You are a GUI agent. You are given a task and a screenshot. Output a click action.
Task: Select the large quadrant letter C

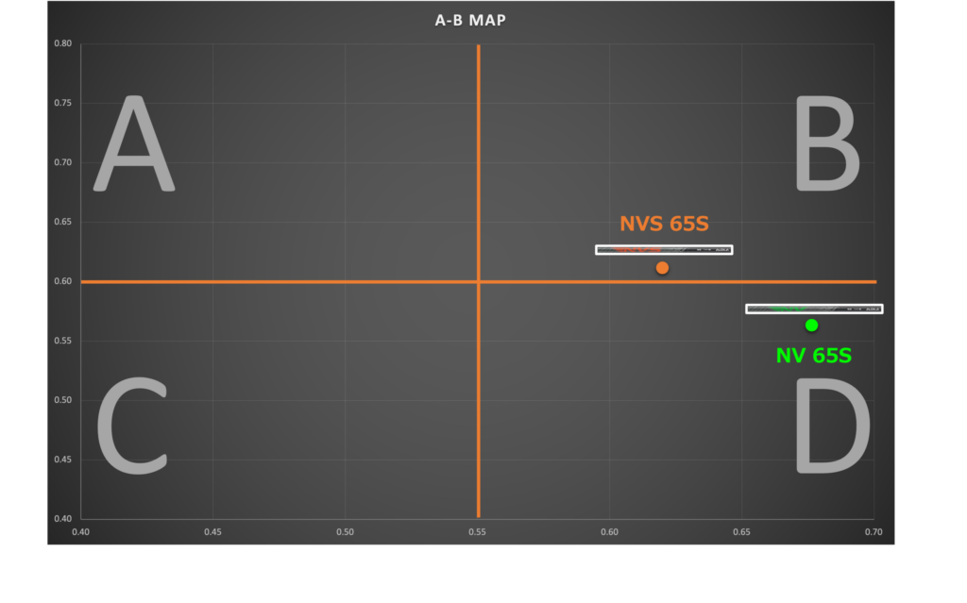pos(133,427)
